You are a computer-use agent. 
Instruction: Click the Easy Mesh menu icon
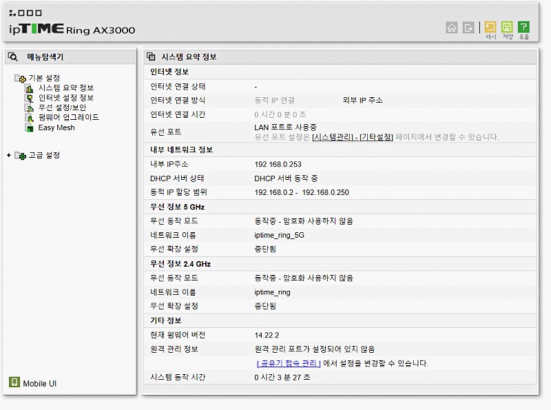click(x=30, y=127)
